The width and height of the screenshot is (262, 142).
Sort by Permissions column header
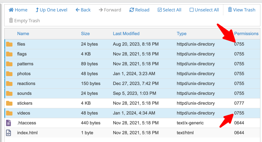(246, 34)
